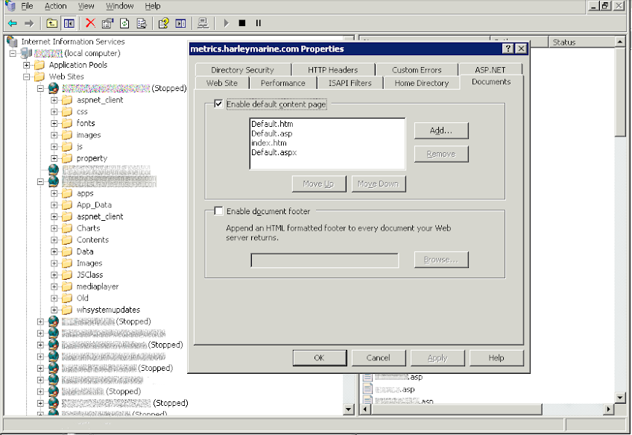Viewport: 632px width, 435px height.
Task: Select Default.htm in the document list
Action: 272,124
